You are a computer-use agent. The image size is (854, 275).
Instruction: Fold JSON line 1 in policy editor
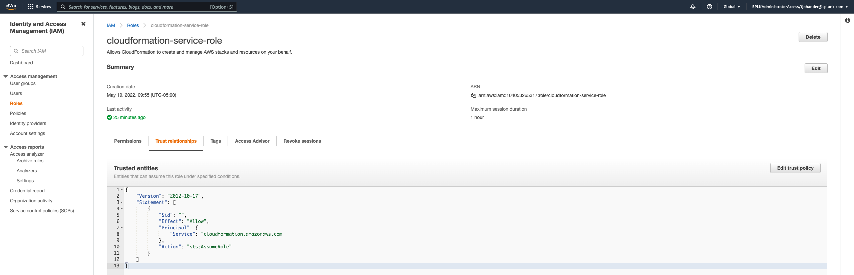click(122, 190)
